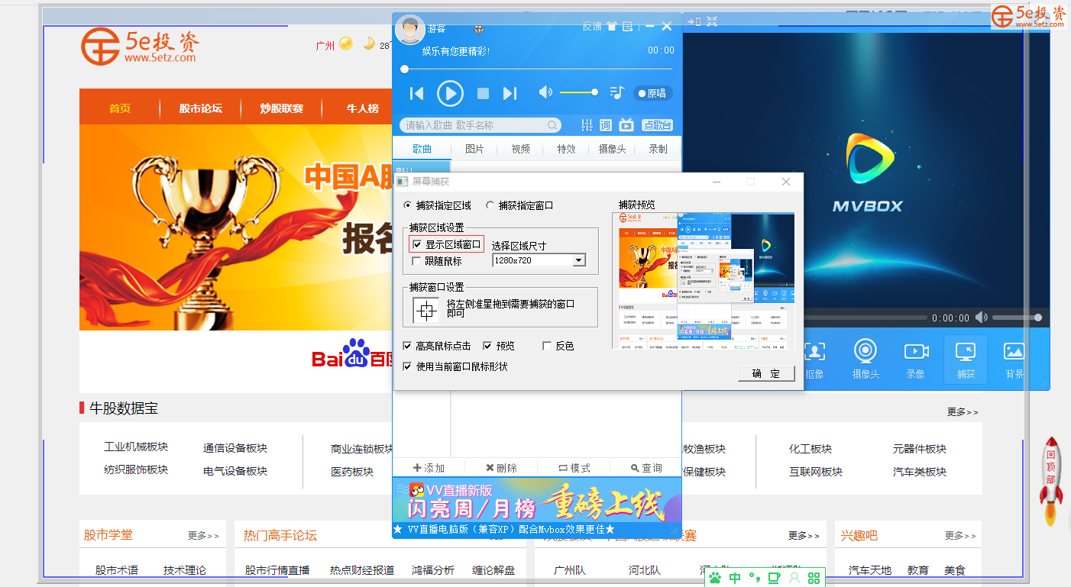The image size is (1071, 587).
Task: Adjust the video panel volume slider
Action: click(1017, 318)
